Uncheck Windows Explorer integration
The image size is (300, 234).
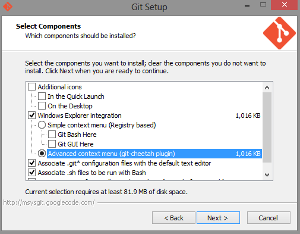[31, 116]
